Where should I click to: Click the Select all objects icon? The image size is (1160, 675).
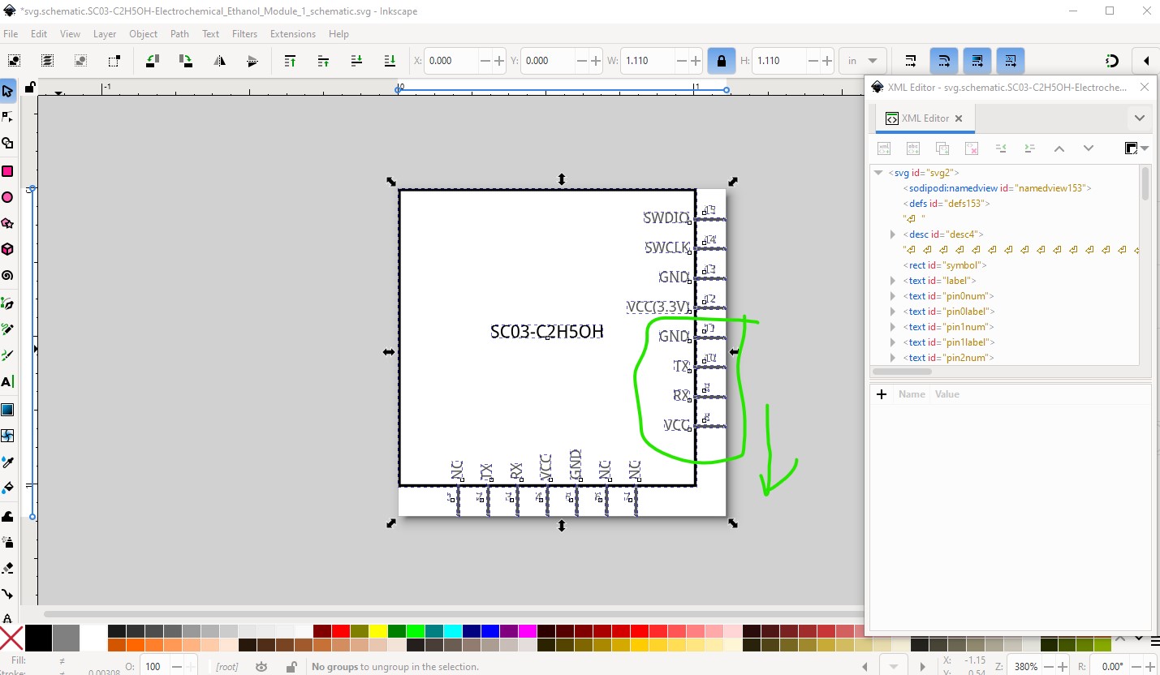(15, 61)
